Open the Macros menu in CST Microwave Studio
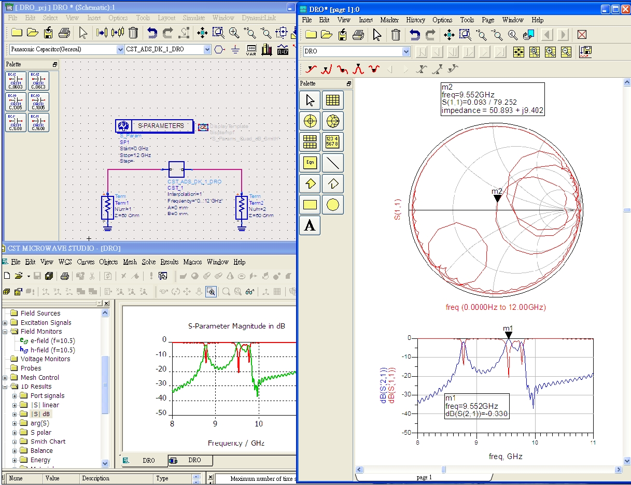Screen dimensions: 631x485 click(192, 262)
